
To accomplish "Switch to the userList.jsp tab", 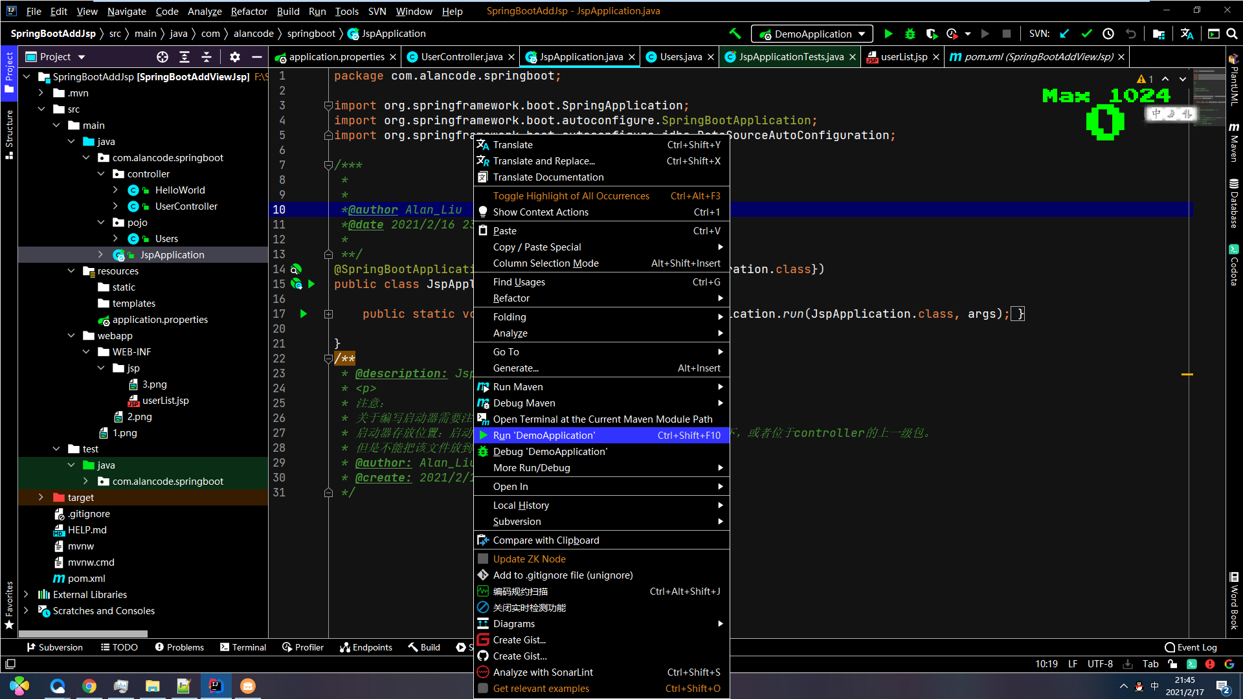I will pos(904,57).
